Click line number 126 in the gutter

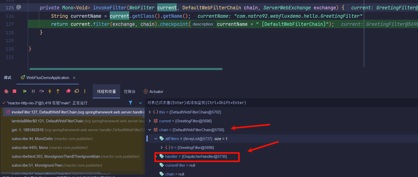[10, 16]
